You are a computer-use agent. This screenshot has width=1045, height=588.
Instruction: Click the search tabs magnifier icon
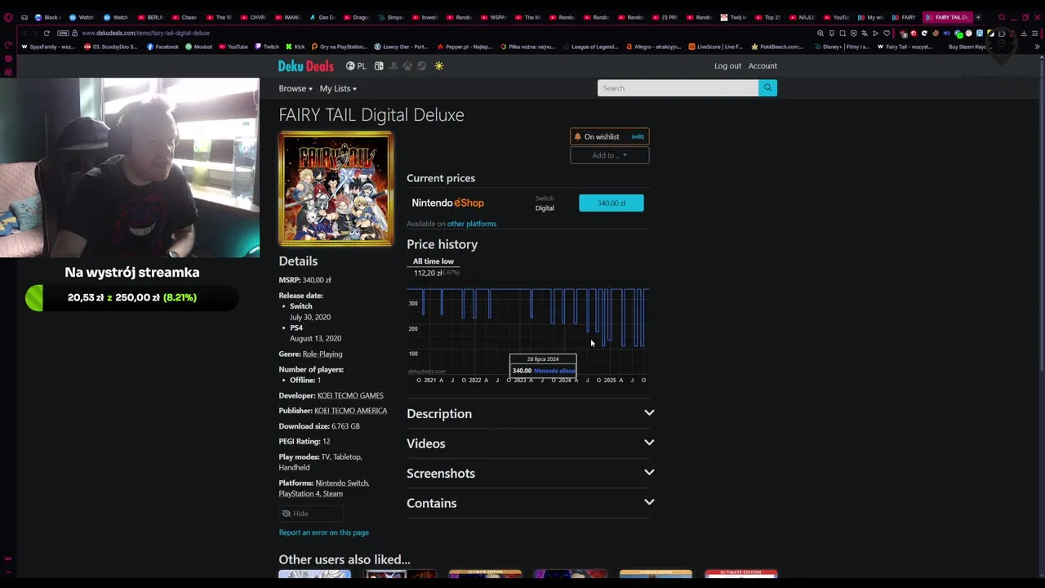click(1002, 17)
